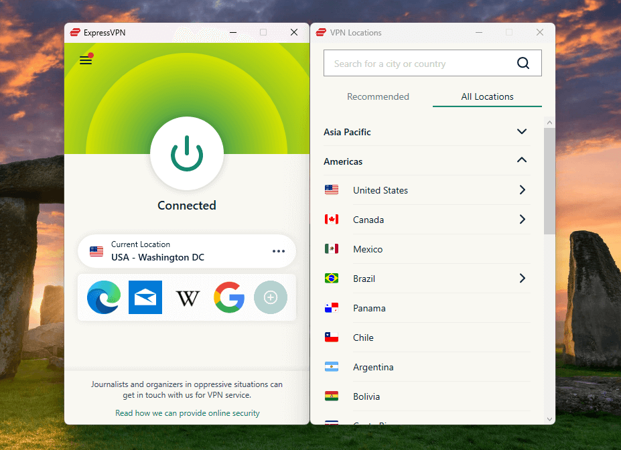
Task: Click the scrollbar down arrow in VPN Locations
Action: (549, 419)
